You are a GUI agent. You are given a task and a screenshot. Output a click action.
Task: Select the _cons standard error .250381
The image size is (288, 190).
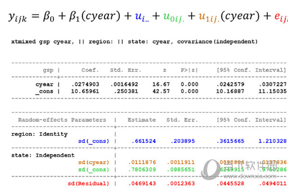[126, 91]
